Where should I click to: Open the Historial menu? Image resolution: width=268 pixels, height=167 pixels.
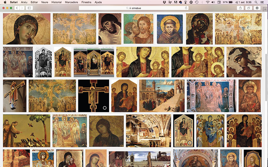click(56, 2)
